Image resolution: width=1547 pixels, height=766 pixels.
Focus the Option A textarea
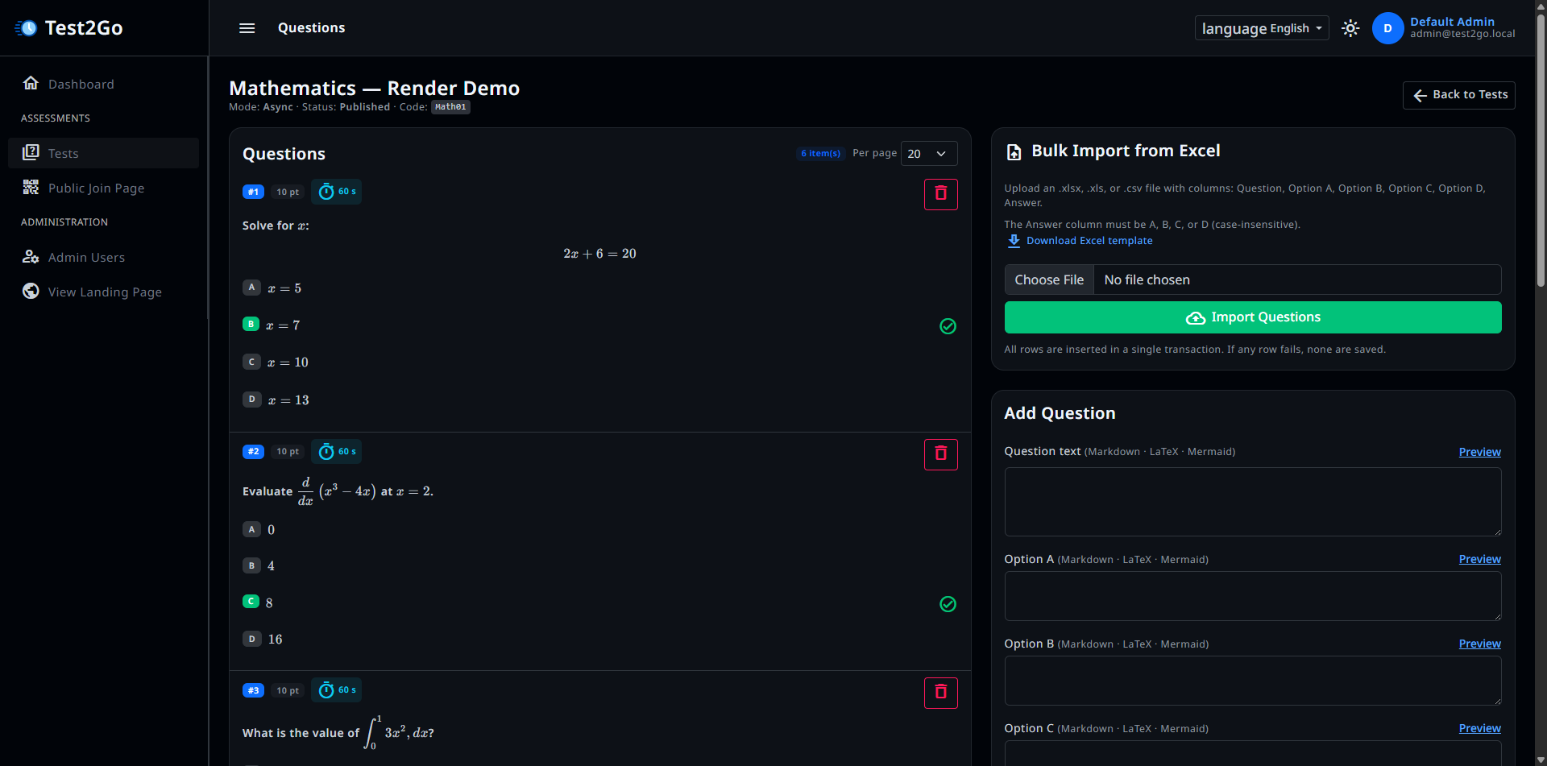tap(1253, 596)
